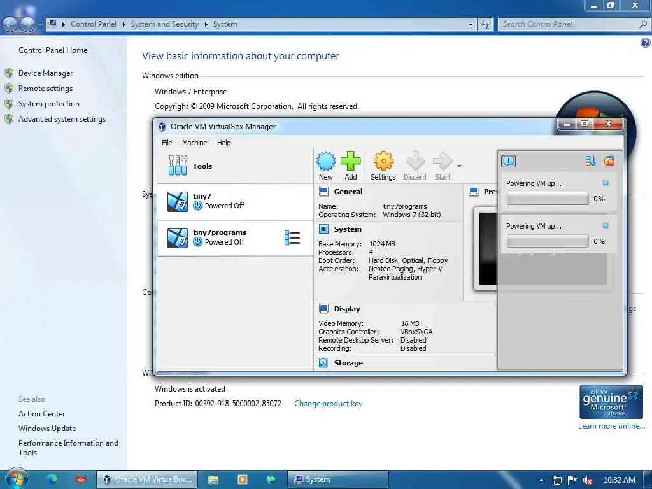Click Control Panel breadcrumb in address bar

tap(94, 24)
